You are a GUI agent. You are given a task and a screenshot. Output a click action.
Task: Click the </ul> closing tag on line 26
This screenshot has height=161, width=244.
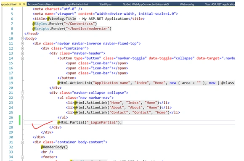(63, 117)
